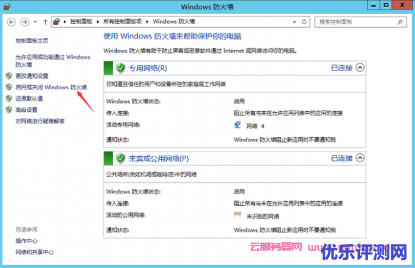Open 所有控制面板项 breadcrumb
Screen dimensions: 415x268
click(x=122, y=22)
